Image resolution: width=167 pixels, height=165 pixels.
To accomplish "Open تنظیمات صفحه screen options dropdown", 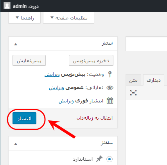I will 69,18.
